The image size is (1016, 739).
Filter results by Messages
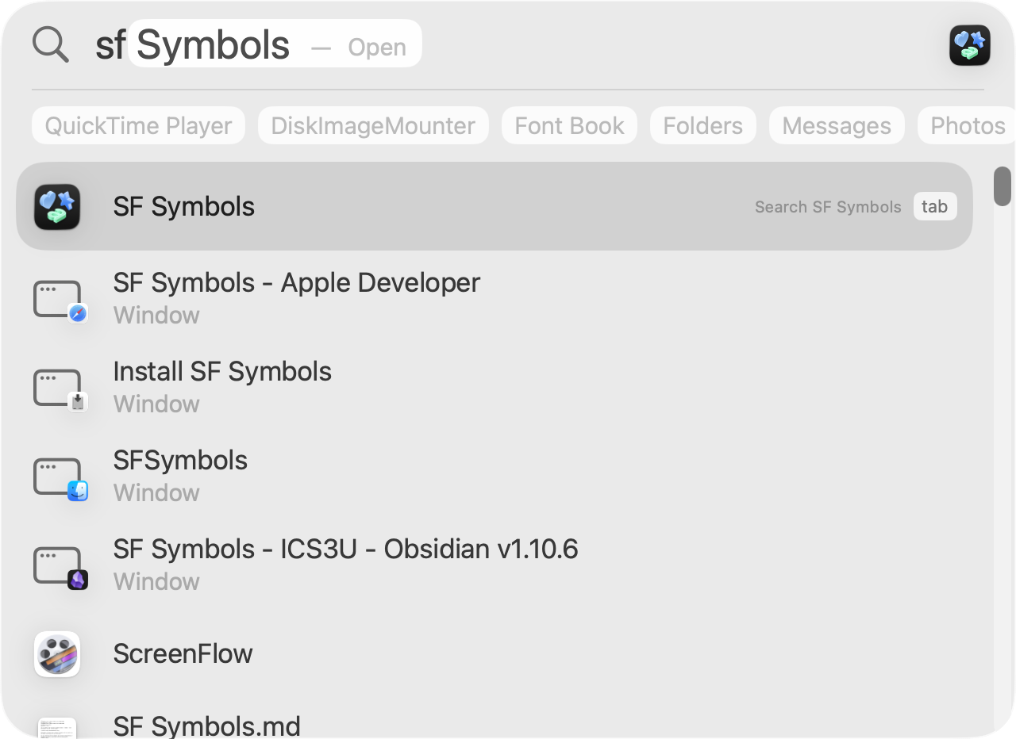point(837,126)
